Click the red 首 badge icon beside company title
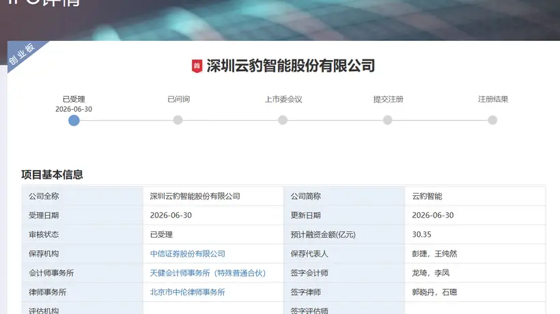 [197, 66]
